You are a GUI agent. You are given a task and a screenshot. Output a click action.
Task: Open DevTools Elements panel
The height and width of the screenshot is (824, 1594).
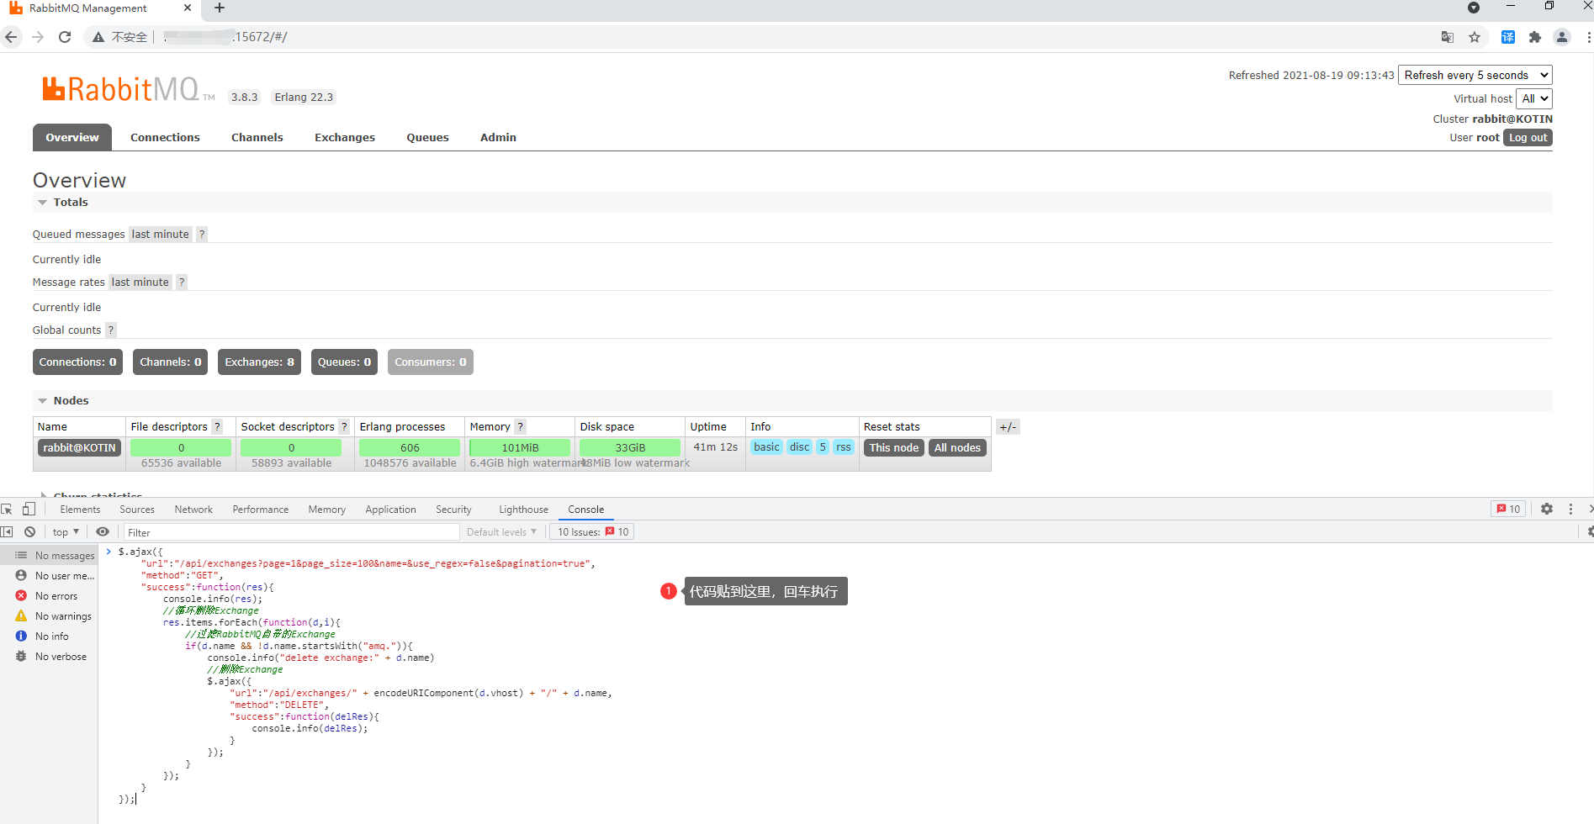click(80, 510)
